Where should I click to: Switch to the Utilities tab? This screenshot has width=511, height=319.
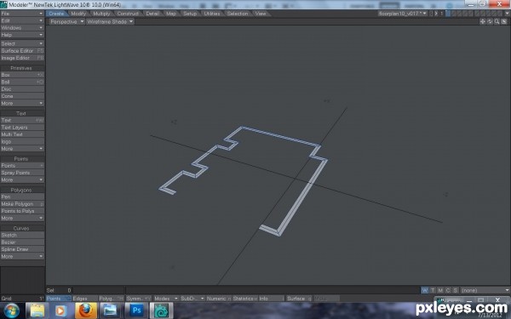(212, 14)
